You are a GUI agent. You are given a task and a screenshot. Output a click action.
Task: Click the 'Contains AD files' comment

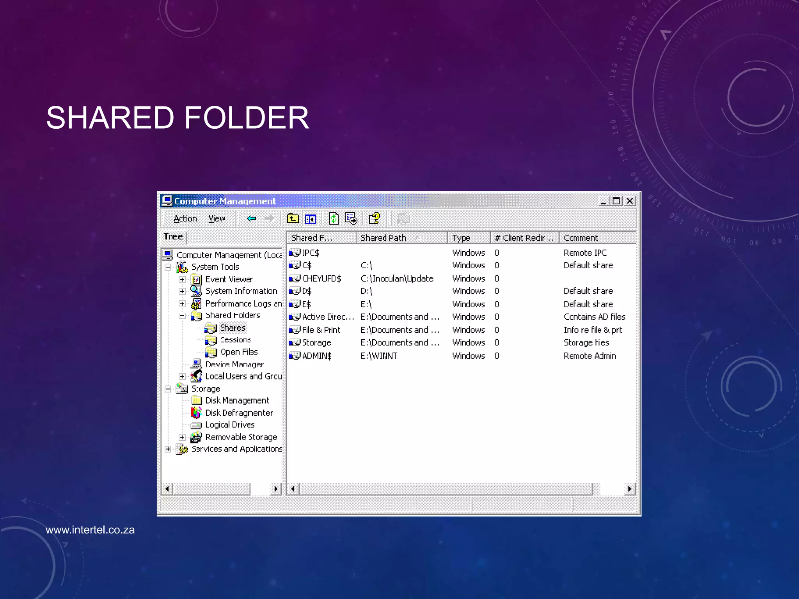[x=594, y=317]
